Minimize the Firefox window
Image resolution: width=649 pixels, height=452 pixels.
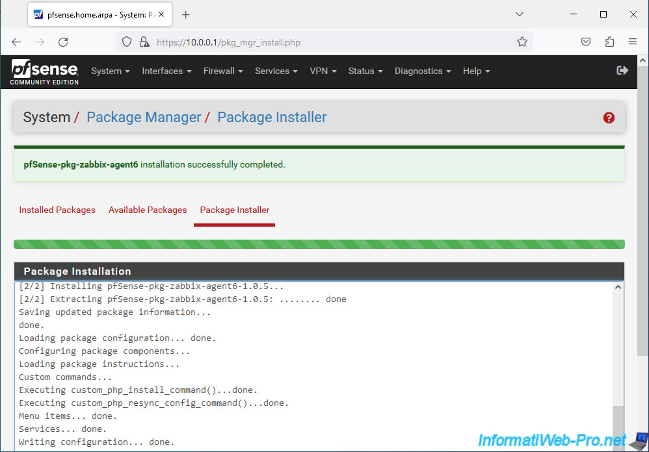click(x=574, y=14)
